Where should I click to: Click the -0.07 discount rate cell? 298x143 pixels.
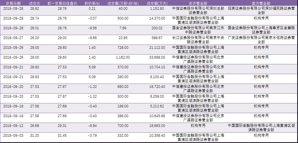click(92, 18)
